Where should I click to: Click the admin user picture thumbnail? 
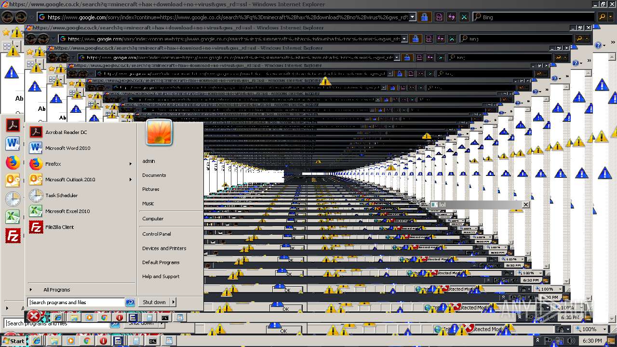click(x=159, y=132)
